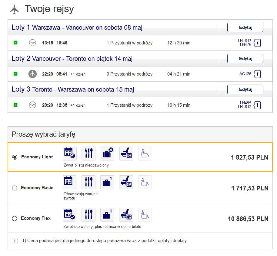
Task: Select the Economy Light fare radio button
Action: (x=15, y=157)
